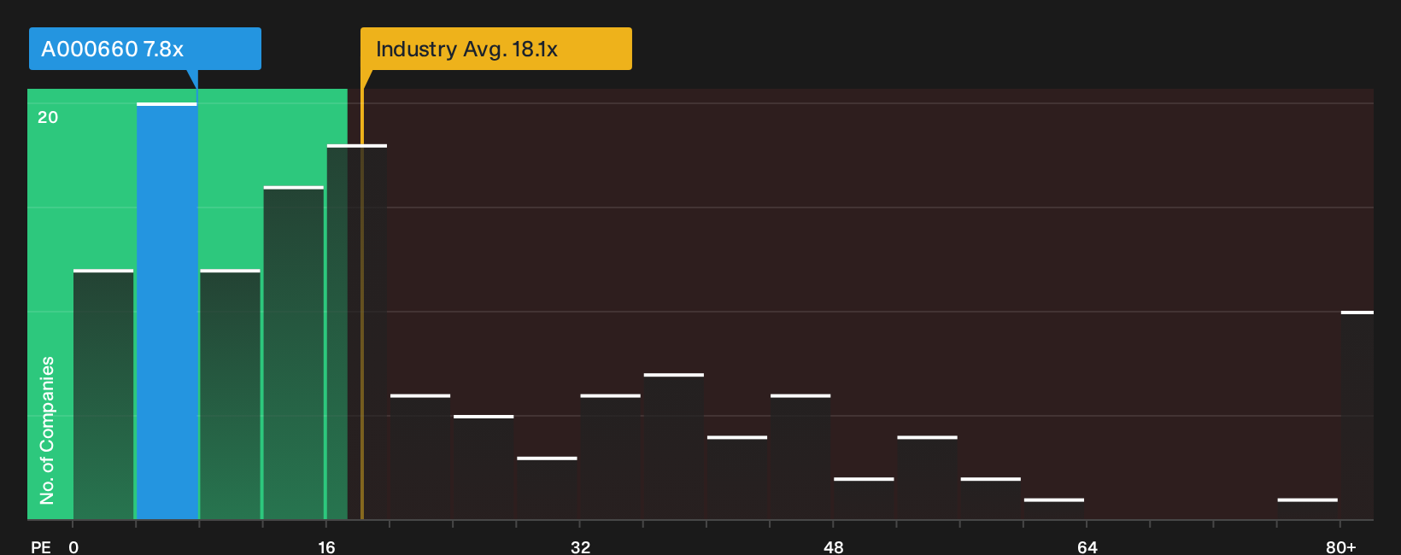Image resolution: width=1401 pixels, height=555 pixels.
Task: Click the short bar just left of PE 64
Action: 1054,509
